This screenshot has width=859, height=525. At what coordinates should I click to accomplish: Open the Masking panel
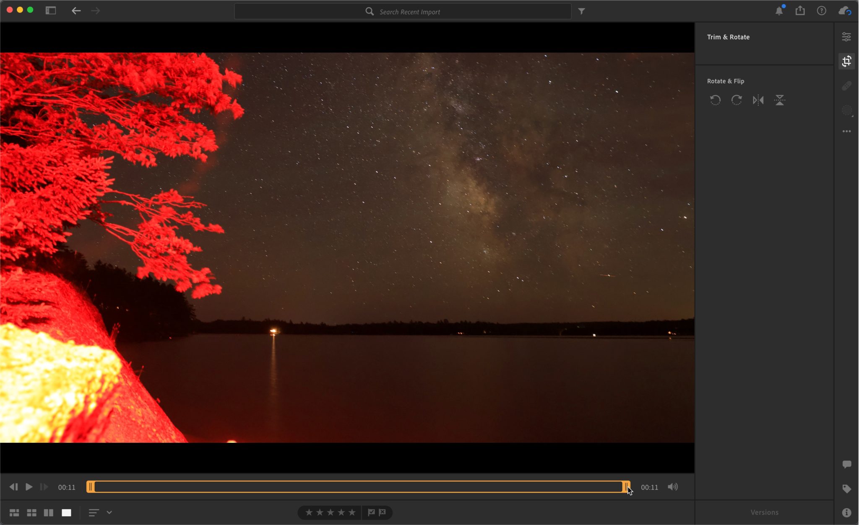point(847,110)
